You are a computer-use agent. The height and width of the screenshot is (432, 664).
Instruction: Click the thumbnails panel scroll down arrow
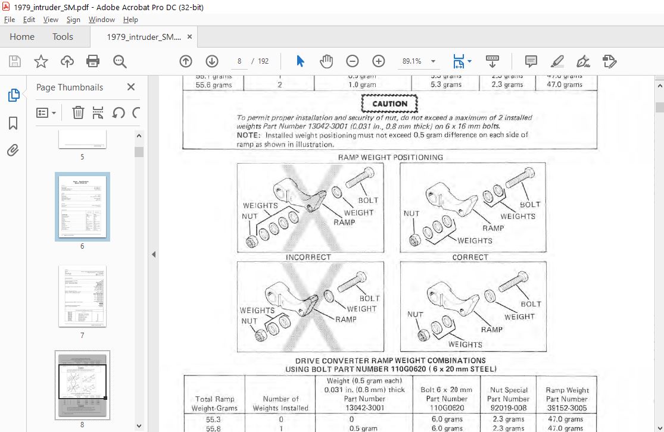coord(139,426)
